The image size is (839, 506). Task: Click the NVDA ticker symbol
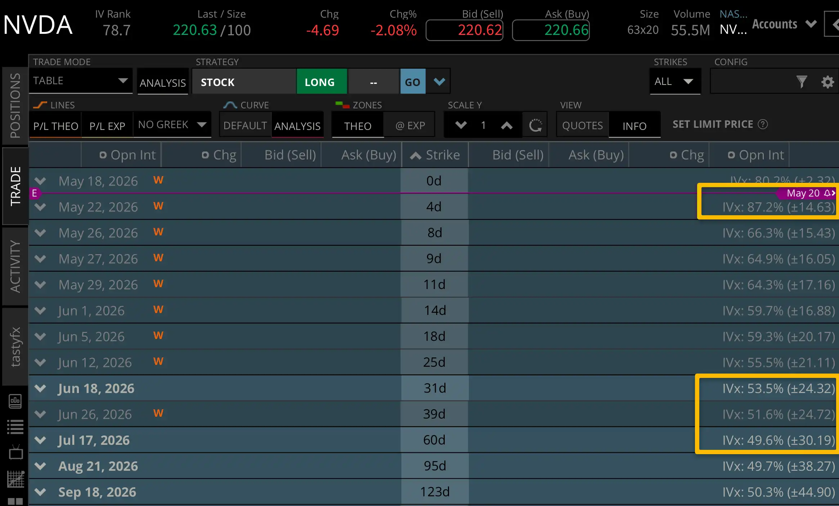point(38,25)
